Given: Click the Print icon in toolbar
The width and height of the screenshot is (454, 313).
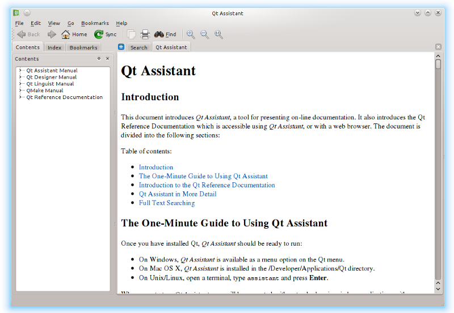Looking at the screenshot, I should tap(145, 35).
